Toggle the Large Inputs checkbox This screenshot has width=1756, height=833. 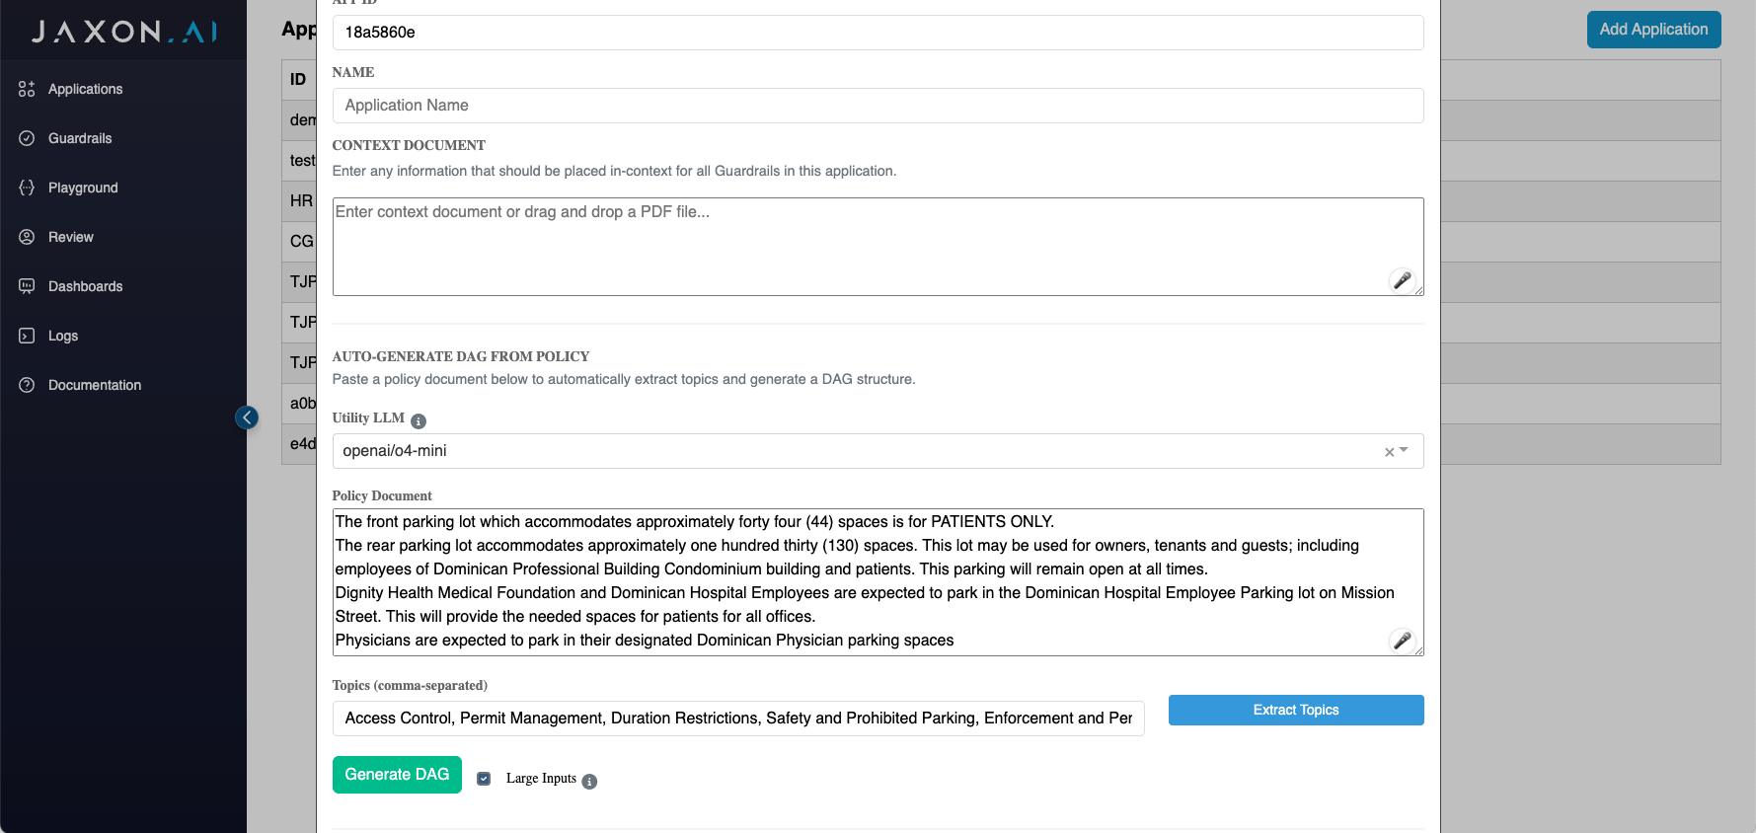(484, 779)
